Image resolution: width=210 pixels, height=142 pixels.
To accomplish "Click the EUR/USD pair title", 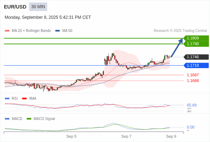I will tap(15, 7).
